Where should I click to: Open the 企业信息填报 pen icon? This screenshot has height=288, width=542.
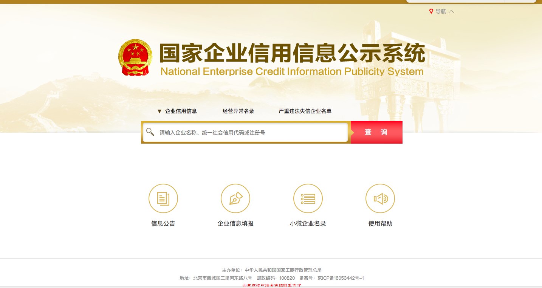235,198
